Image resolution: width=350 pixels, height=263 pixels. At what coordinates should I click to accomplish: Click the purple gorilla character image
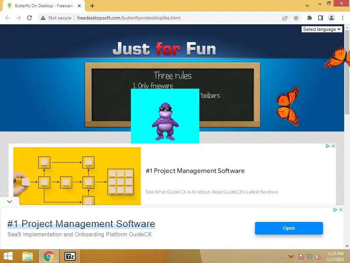165,122
